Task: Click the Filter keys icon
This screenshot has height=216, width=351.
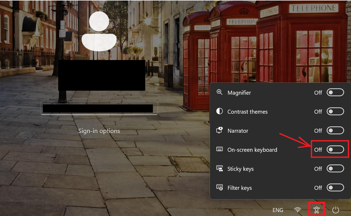Action: coord(220,187)
